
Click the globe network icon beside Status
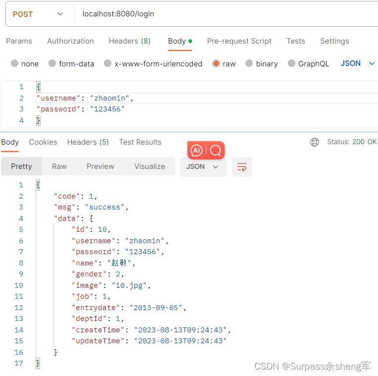(314, 142)
